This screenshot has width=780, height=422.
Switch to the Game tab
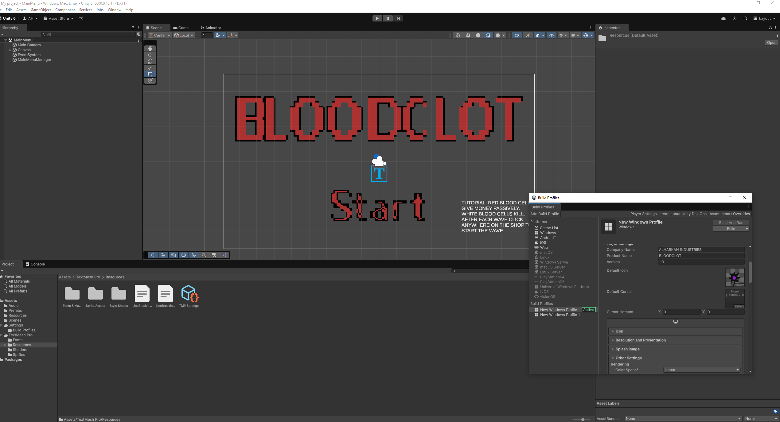[x=181, y=28]
